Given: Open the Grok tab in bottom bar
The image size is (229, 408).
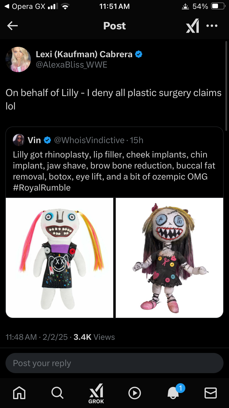Looking at the screenshot, I should (x=96, y=393).
